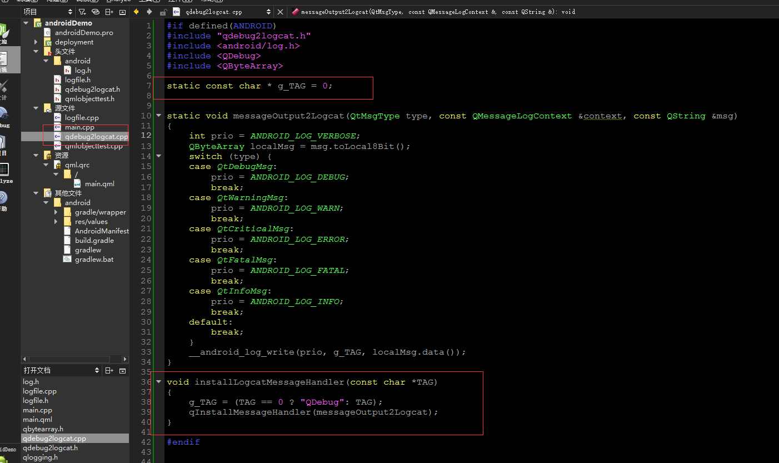Split the Projects pane

point(109,12)
